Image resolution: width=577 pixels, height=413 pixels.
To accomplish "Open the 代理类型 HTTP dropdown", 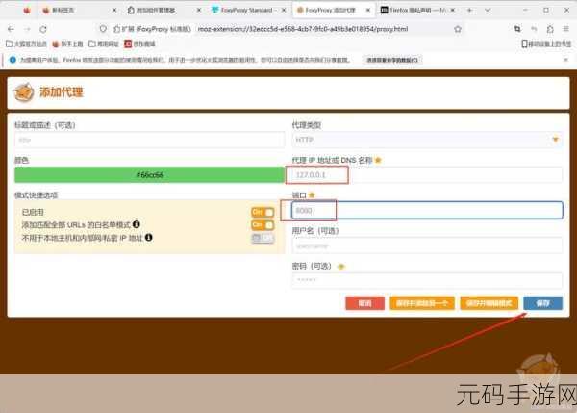I will coord(427,140).
